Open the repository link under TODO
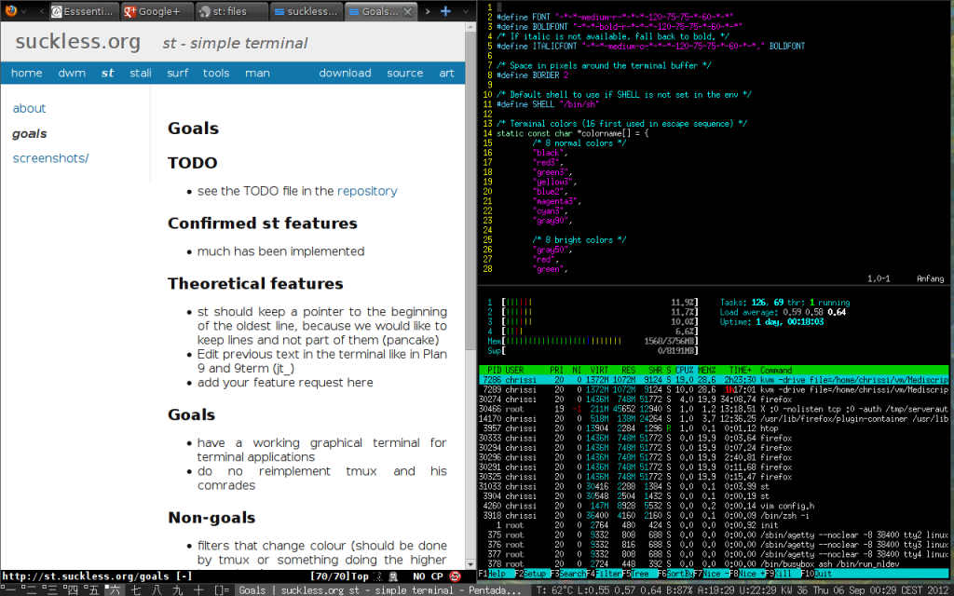The height and width of the screenshot is (596, 954). (x=367, y=190)
